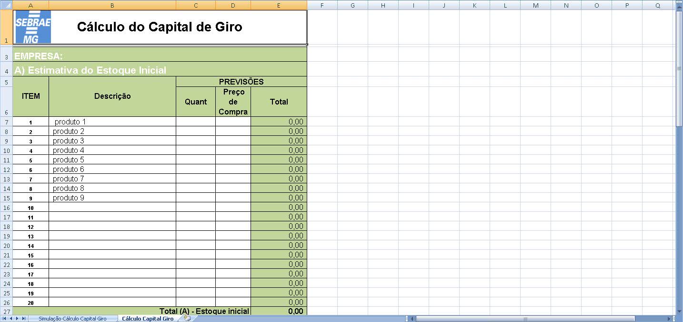Click the ITEM header cell
Viewport: 683px width, 322px height.
pyautogui.click(x=31, y=96)
